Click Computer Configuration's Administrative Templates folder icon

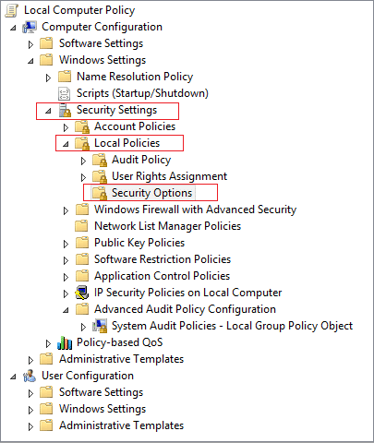(46, 359)
